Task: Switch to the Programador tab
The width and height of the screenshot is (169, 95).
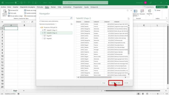Action: pyautogui.click(x=78, y=7)
